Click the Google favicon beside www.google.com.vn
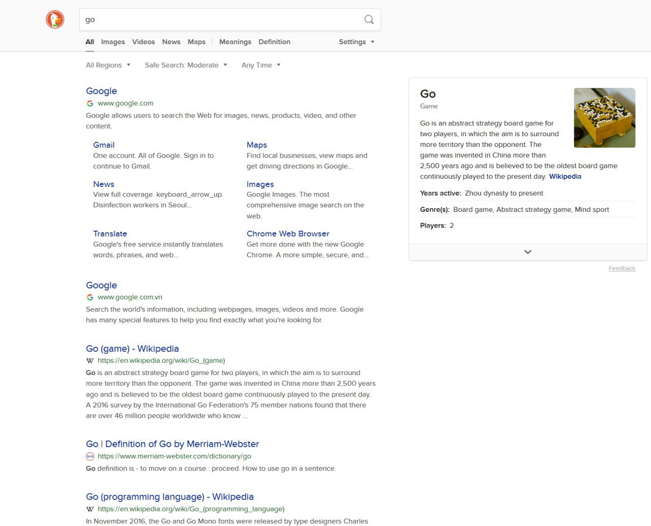Screen dimensions: 651x526 [x=90, y=297]
